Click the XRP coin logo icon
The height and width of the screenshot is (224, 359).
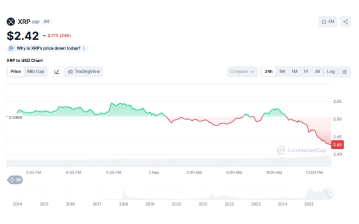(11, 22)
